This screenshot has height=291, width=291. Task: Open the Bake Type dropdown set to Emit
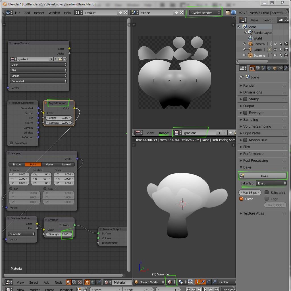[271, 183]
